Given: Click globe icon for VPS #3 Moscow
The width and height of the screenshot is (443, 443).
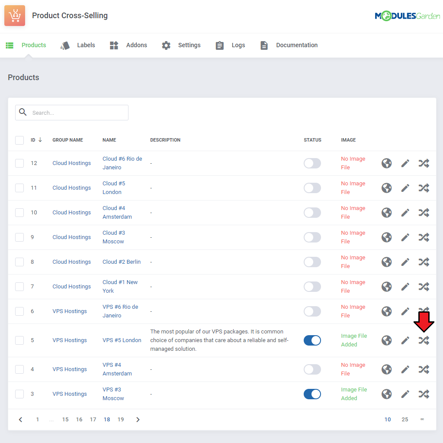Looking at the screenshot, I should point(386,394).
